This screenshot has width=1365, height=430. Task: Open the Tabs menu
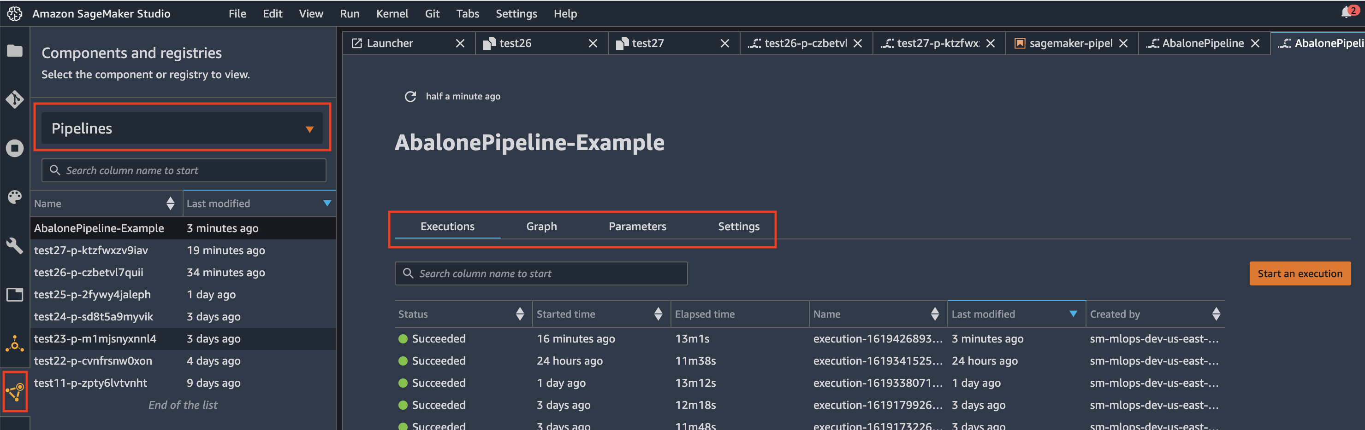(x=467, y=14)
